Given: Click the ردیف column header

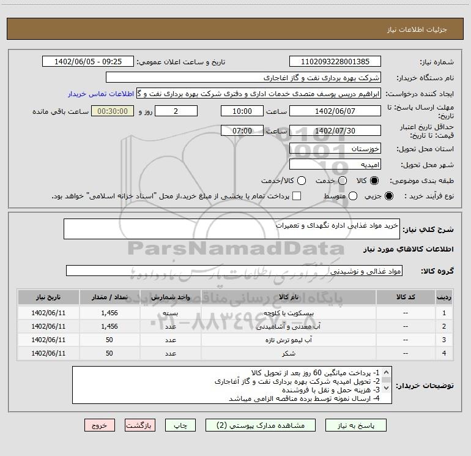Looking at the screenshot, I should [x=444, y=297].
